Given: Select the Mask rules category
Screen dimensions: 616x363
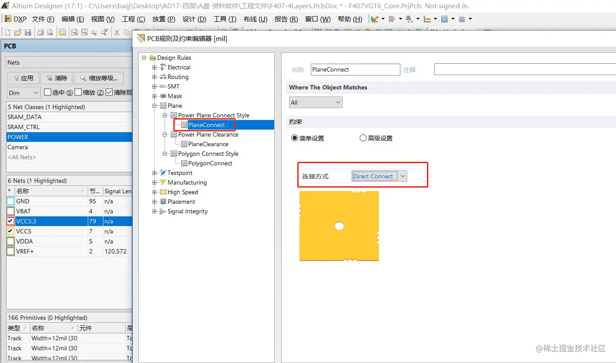Looking at the screenshot, I should [175, 96].
